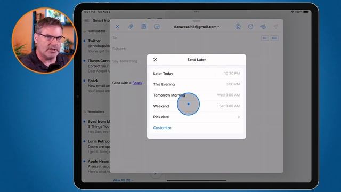Open the Spark new email message
The height and width of the screenshot is (192, 341).
(97, 86)
